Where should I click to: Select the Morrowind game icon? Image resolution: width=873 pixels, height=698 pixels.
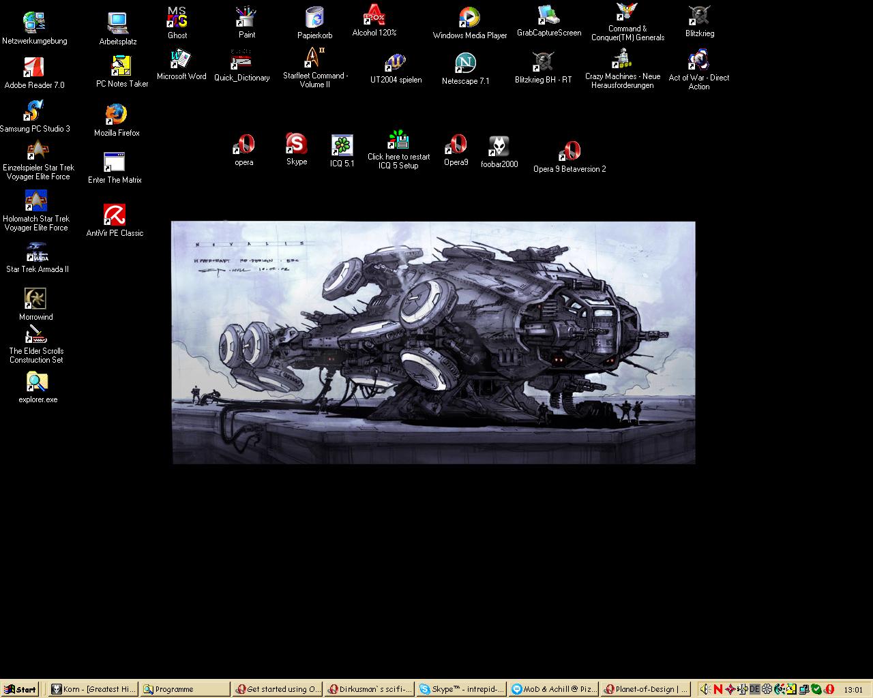click(35, 299)
